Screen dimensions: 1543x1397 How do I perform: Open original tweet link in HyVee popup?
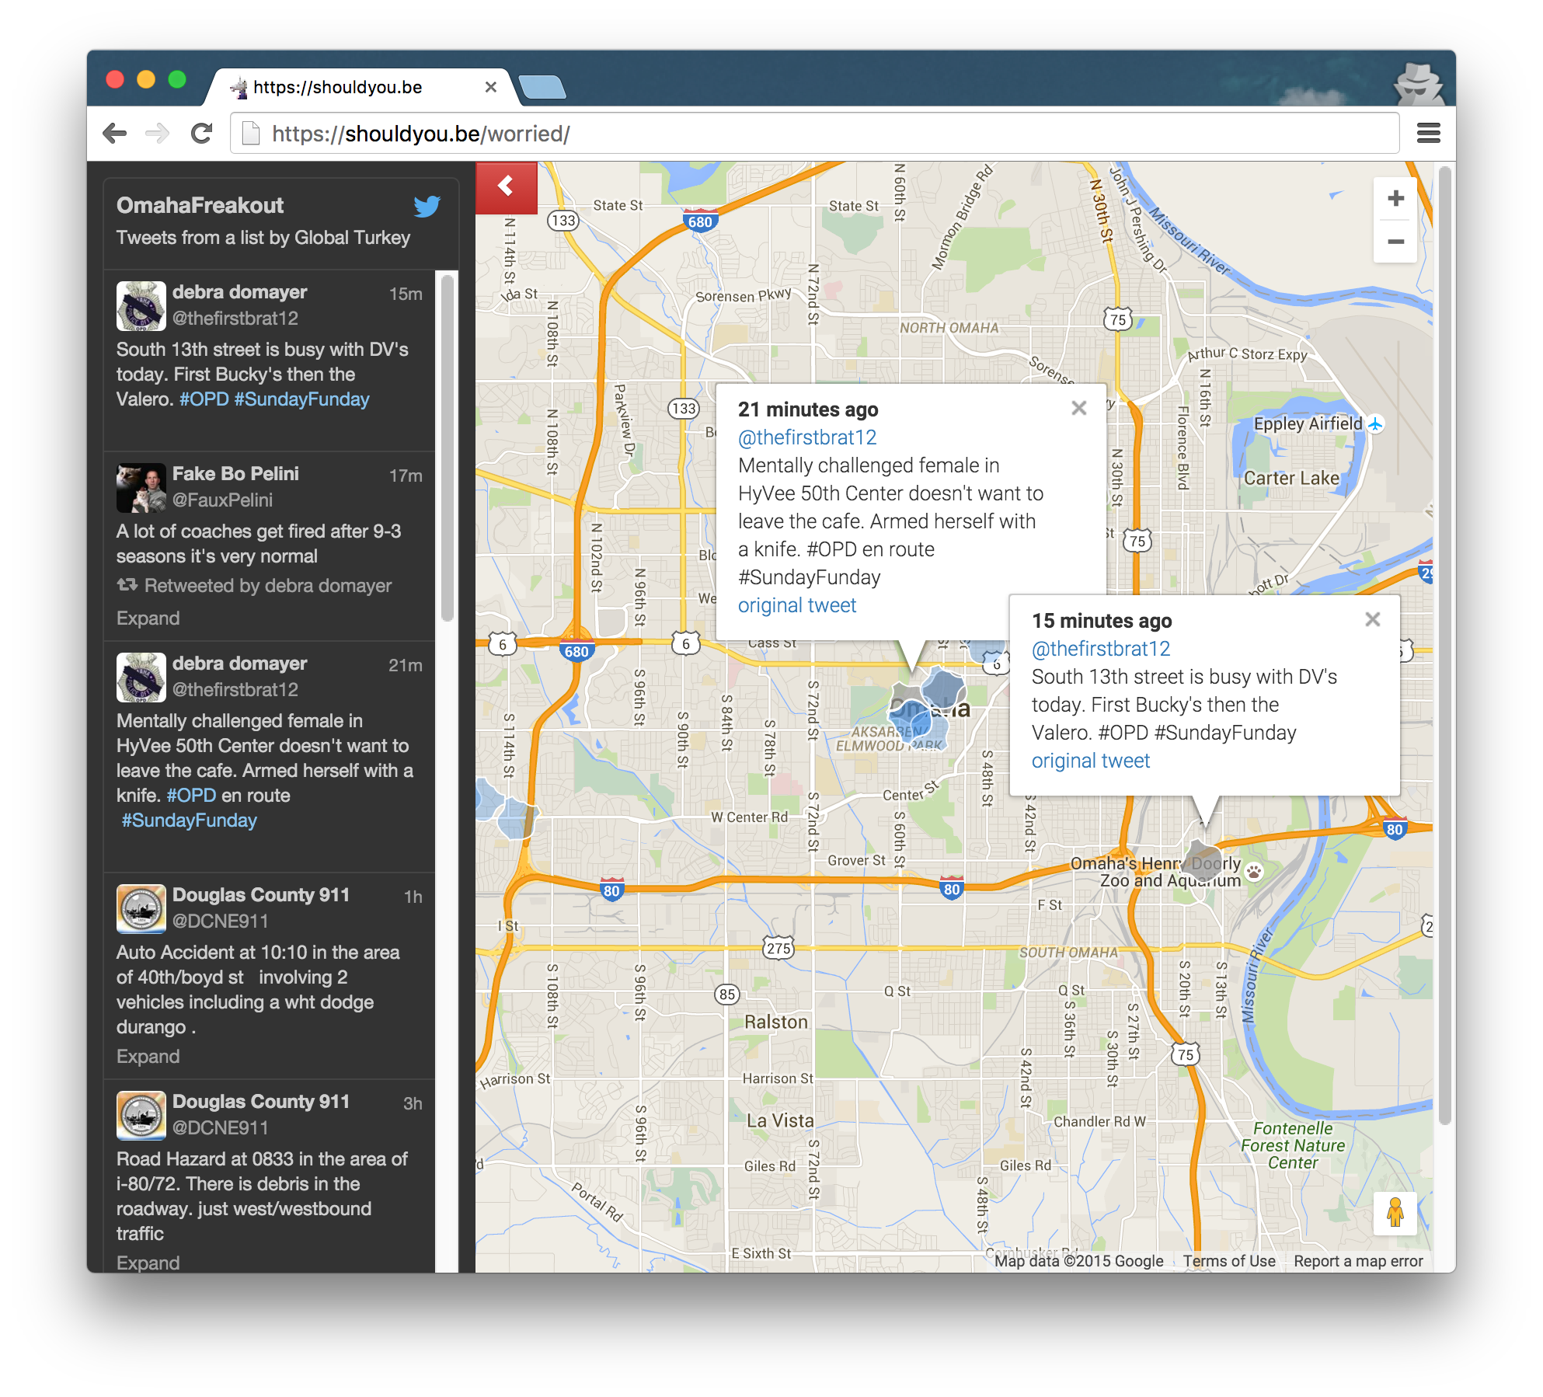click(x=796, y=605)
